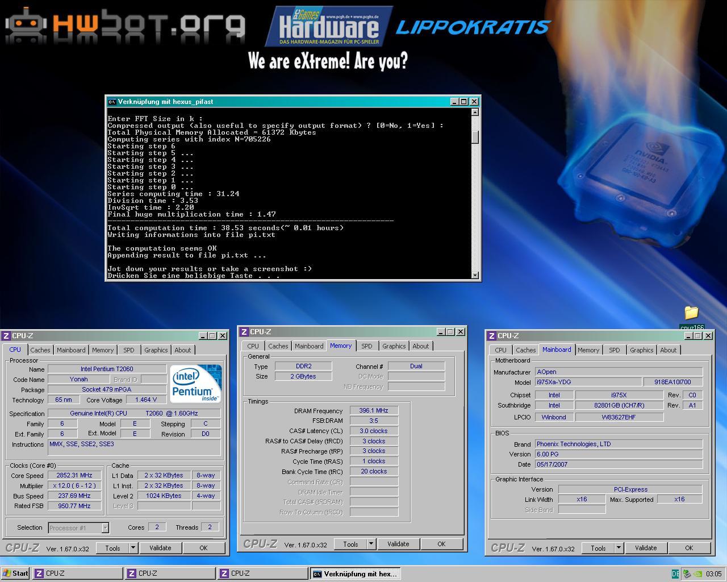Click the console icon in the hexus_pifast title bar
This screenshot has height=582, width=727.
[x=112, y=102]
